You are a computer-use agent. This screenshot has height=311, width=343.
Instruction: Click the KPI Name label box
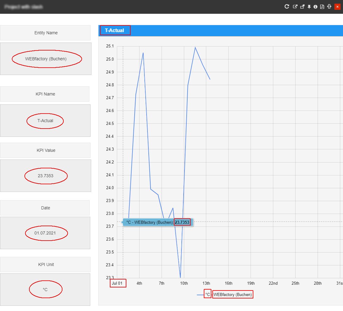[45, 94]
